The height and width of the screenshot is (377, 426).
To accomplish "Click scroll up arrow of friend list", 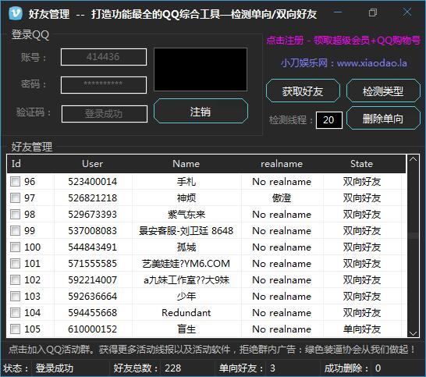I will coord(413,159).
